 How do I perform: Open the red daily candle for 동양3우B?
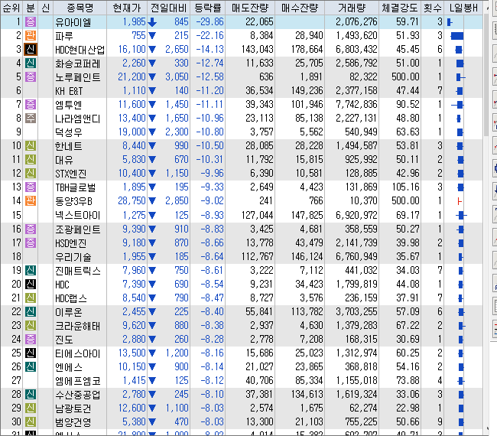(x=460, y=201)
